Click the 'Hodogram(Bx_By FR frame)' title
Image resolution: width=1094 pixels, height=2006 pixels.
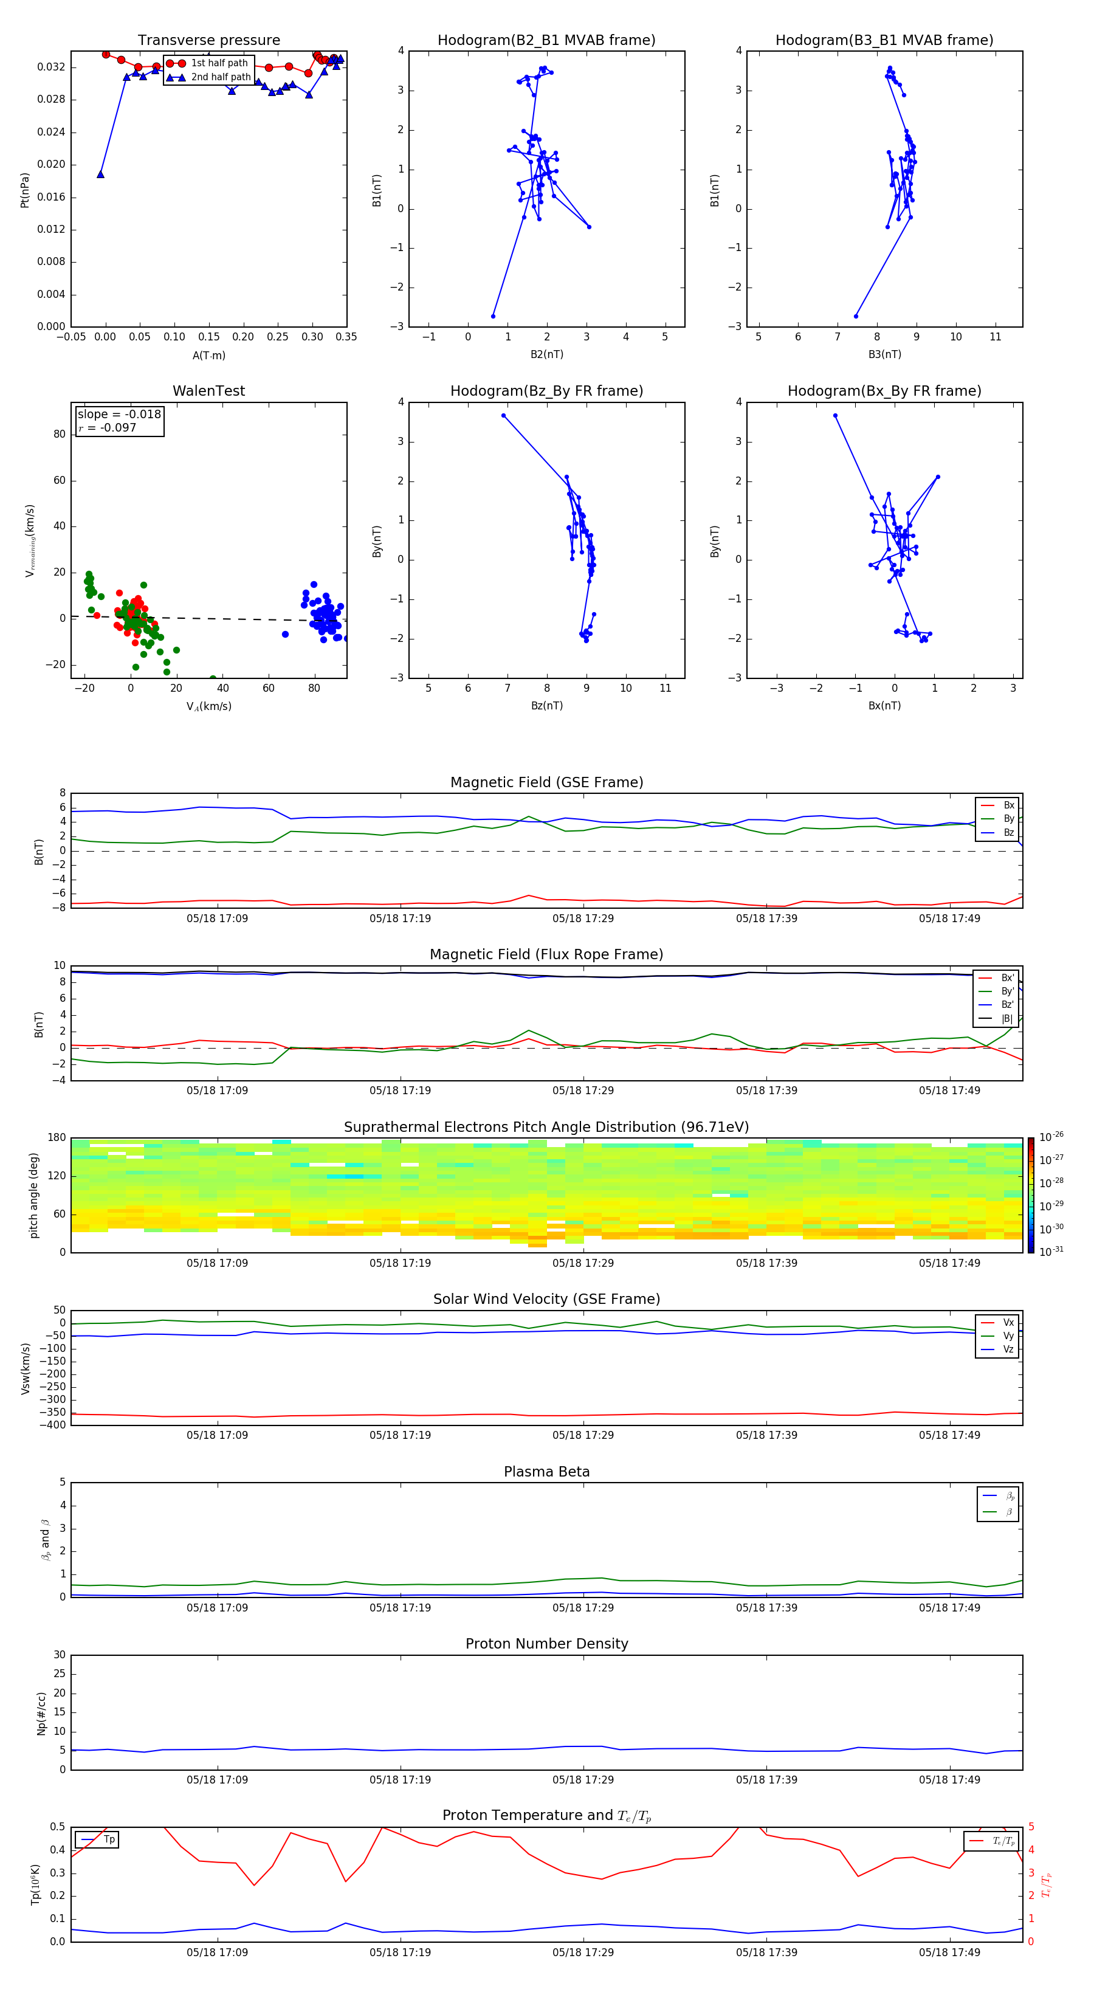coord(884,391)
